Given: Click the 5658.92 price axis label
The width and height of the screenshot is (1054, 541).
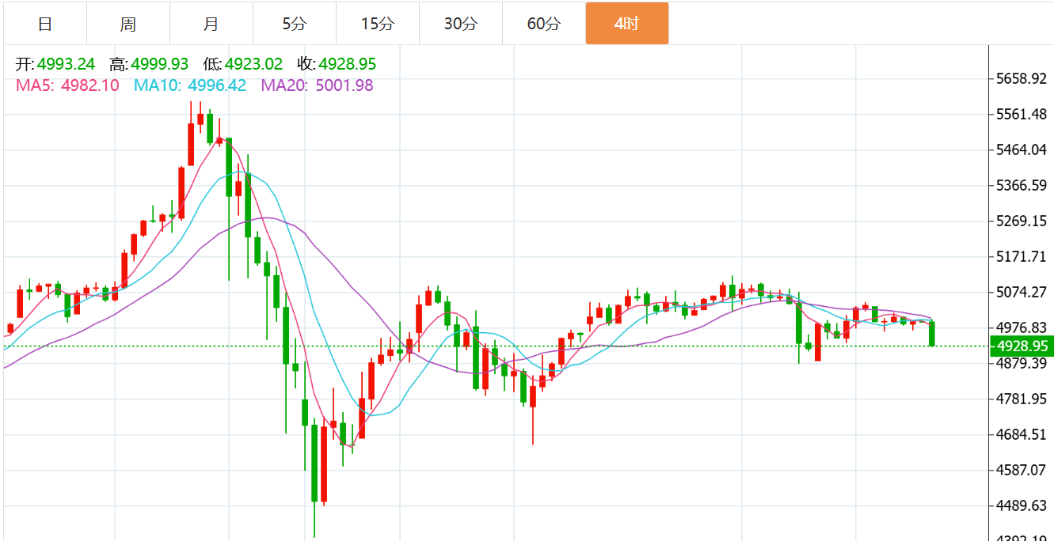Looking at the screenshot, I should point(1022,79).
